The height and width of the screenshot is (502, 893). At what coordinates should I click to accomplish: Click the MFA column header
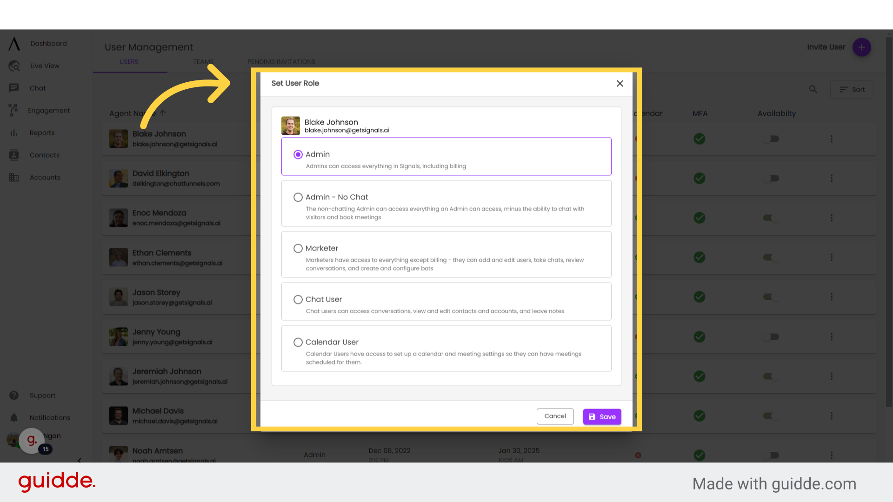(x=700, y=113)
